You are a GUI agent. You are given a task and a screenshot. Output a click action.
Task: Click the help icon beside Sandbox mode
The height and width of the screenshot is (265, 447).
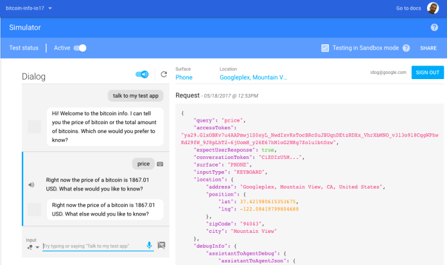tap(406, 48)
